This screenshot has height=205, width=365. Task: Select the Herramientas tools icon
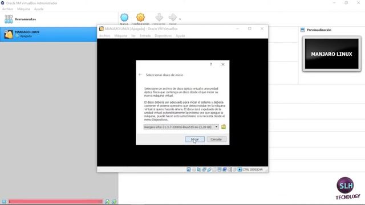(9, 19)
